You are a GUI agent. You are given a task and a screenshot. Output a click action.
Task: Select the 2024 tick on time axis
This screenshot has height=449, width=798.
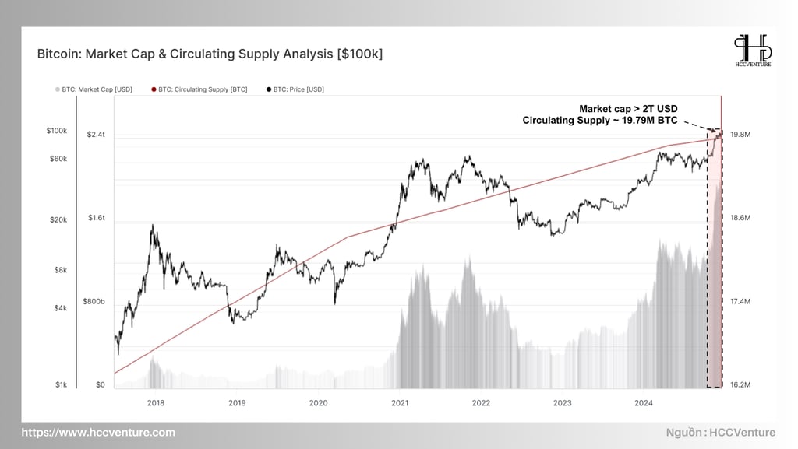[x=643, y=403]
